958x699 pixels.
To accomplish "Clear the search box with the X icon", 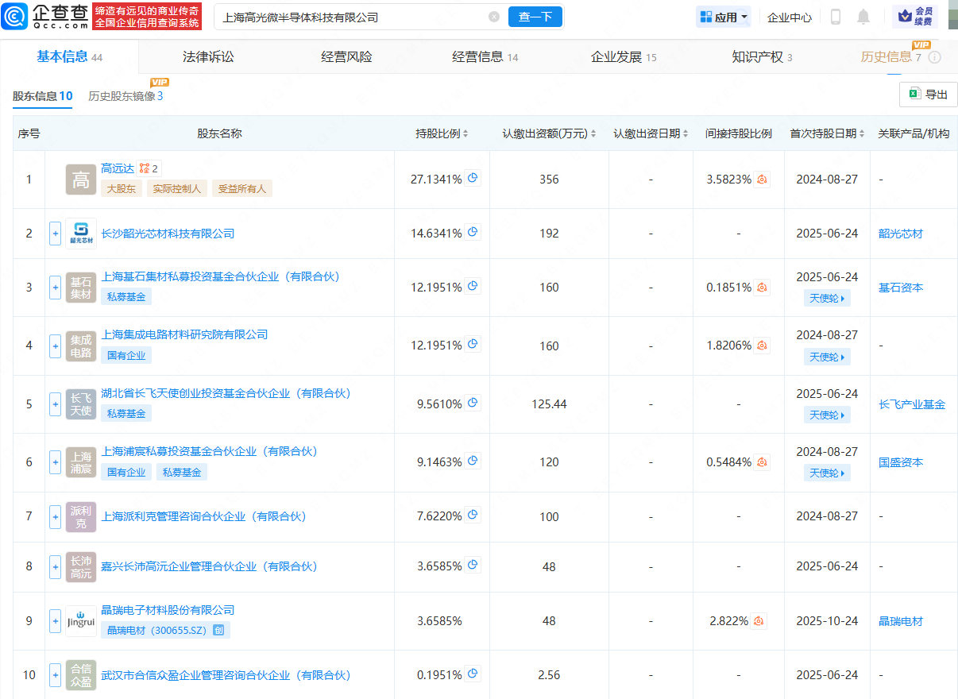I will coord(494,17).
